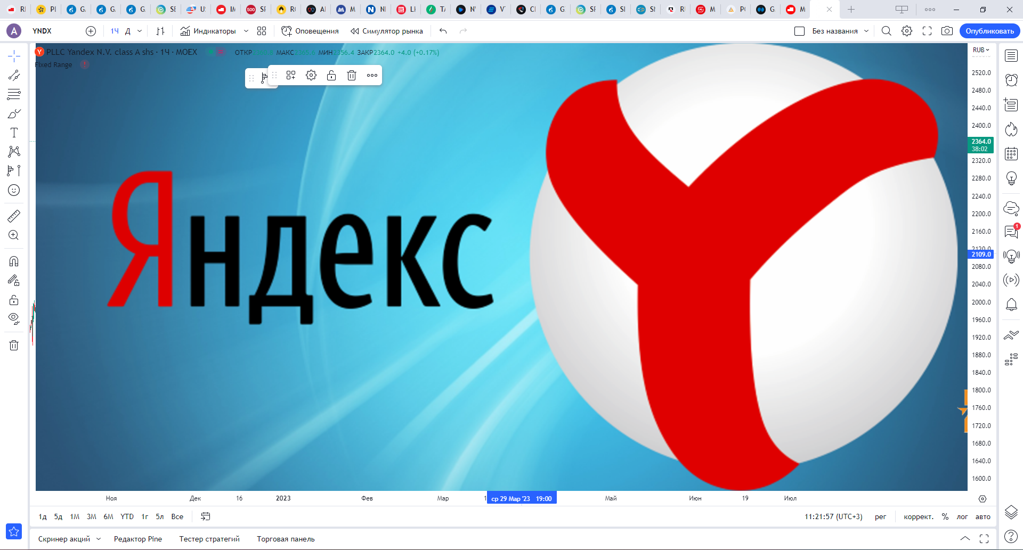
Task: Open the alerts clock panel
Action: click(x=1011, y=80)
